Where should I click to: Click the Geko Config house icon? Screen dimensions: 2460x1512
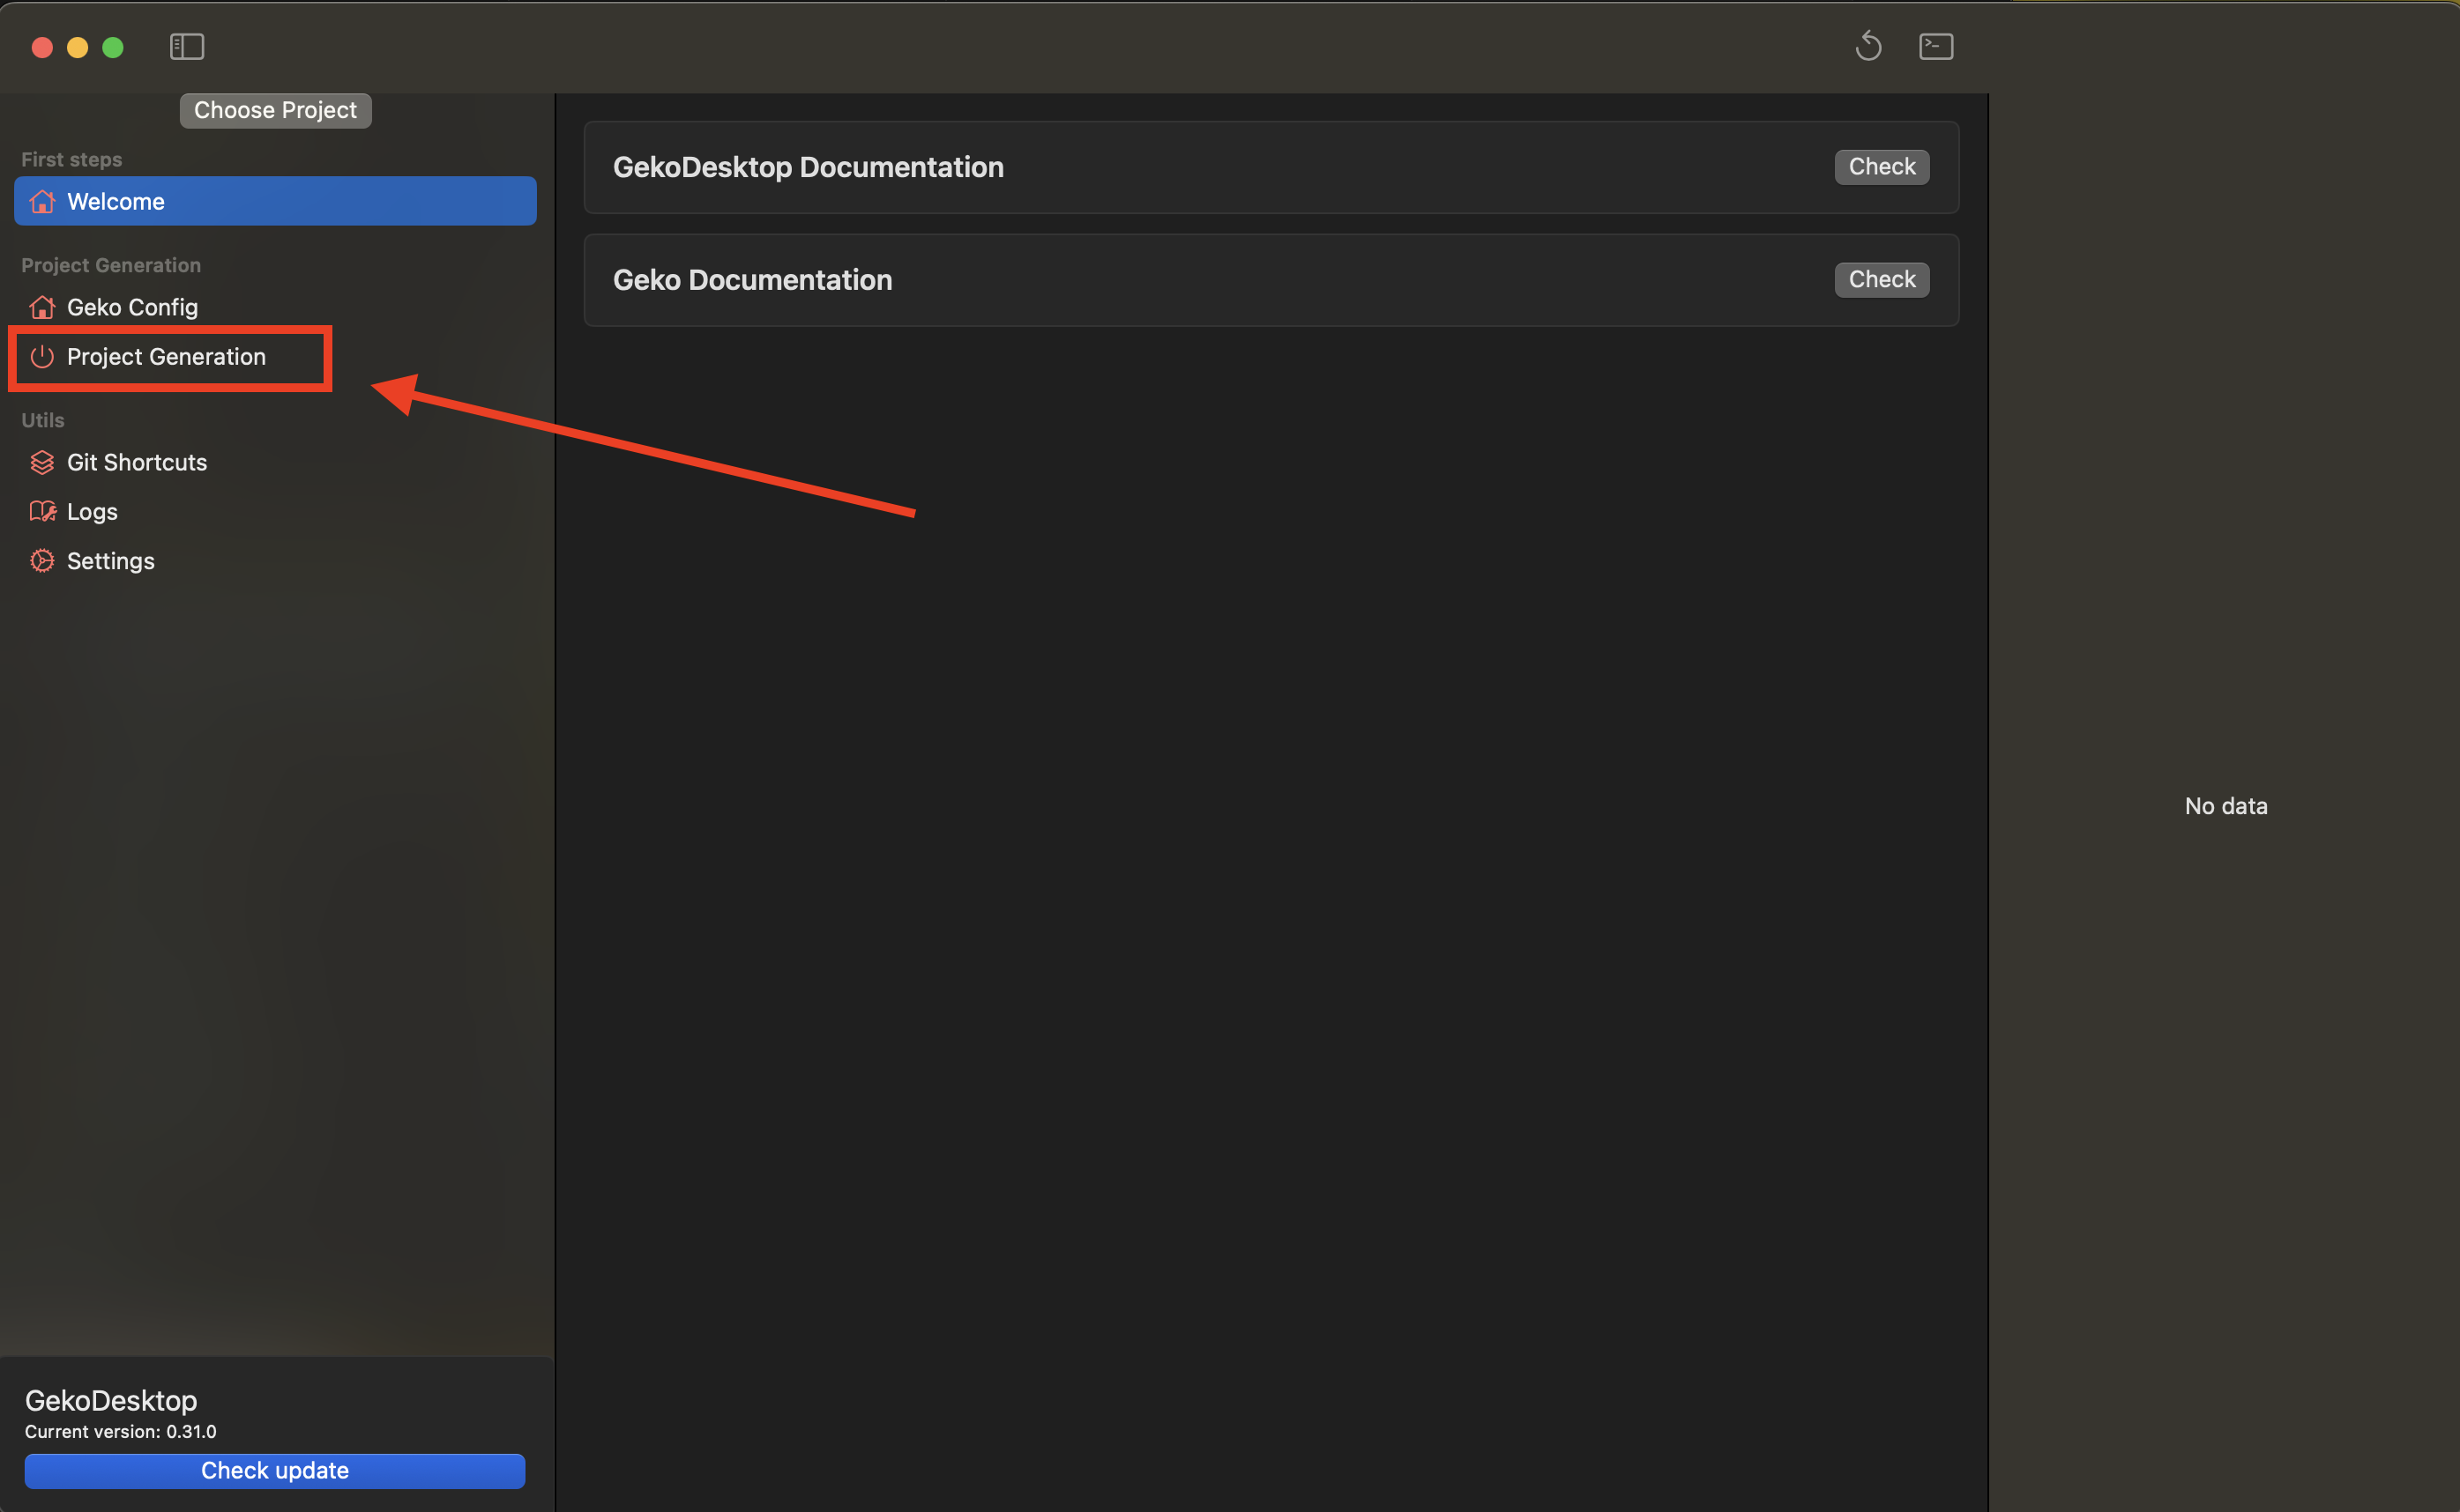pyautogui.click(x=42, y=307)
